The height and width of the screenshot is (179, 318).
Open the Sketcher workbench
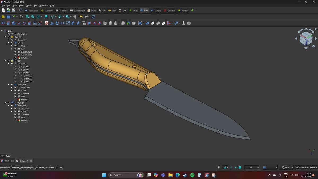pos(169,11)
